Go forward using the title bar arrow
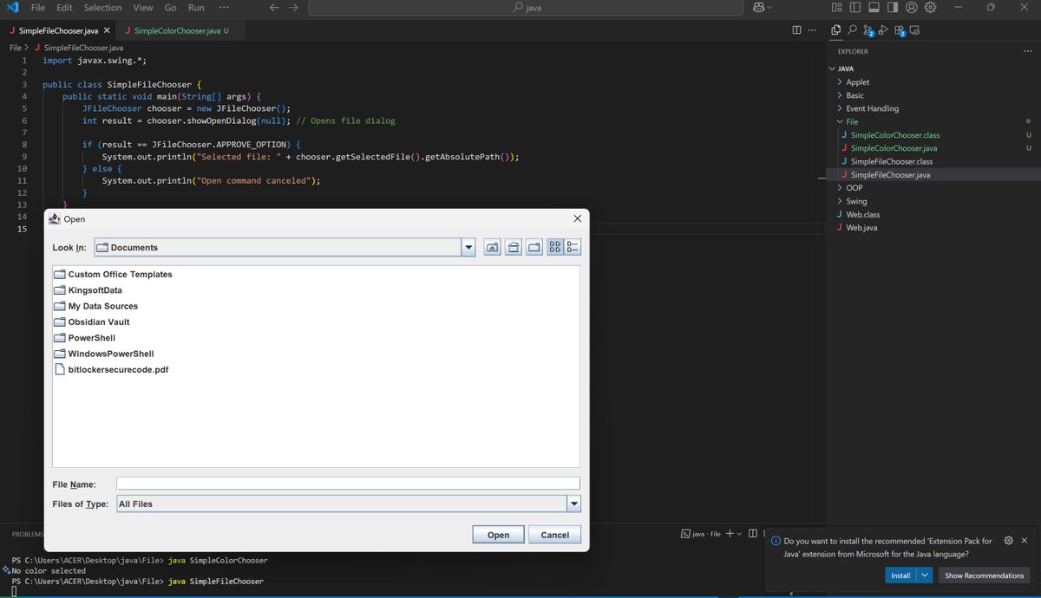Image resolution: width=1041 pixels, height=598 pixels. (x=293, y=7)
